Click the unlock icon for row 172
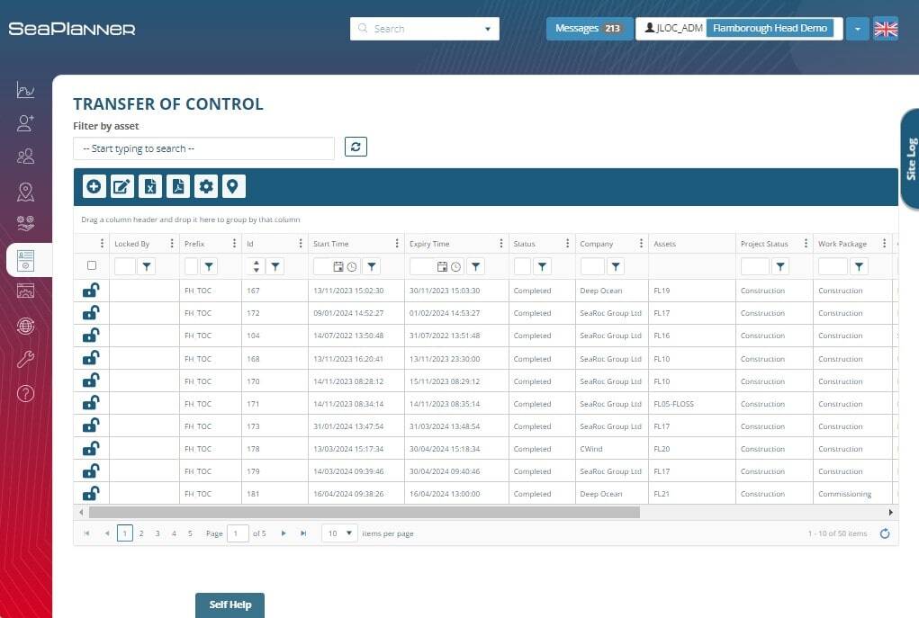919x618 pixels. [91, 313]
